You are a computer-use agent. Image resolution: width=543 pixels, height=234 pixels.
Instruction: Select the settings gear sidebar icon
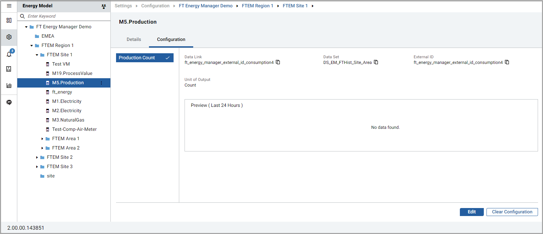9,37
